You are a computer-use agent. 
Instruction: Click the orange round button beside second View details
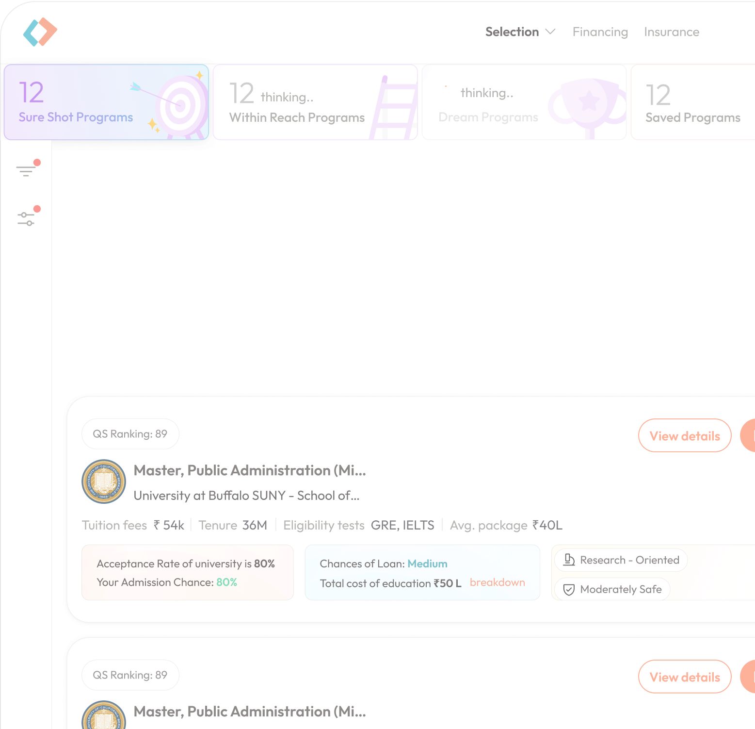point(748,677)
